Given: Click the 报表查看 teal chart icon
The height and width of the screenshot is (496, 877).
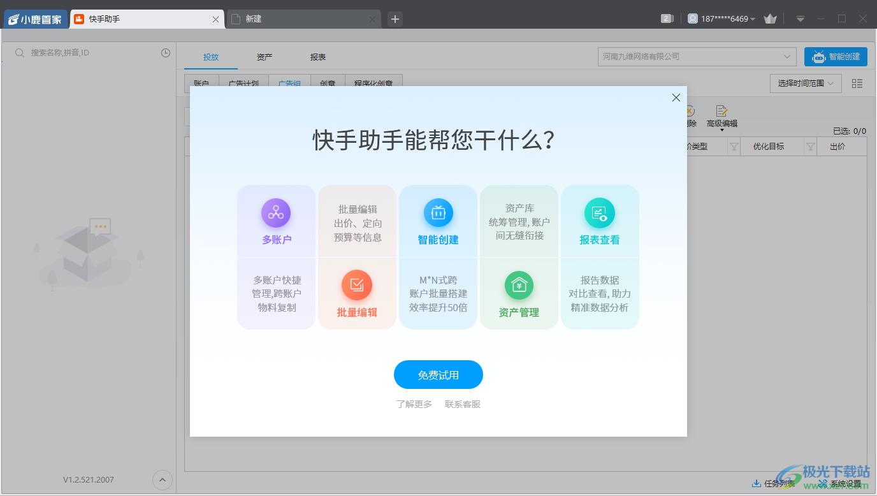Looking at the screenshot, I should point(600,213).
